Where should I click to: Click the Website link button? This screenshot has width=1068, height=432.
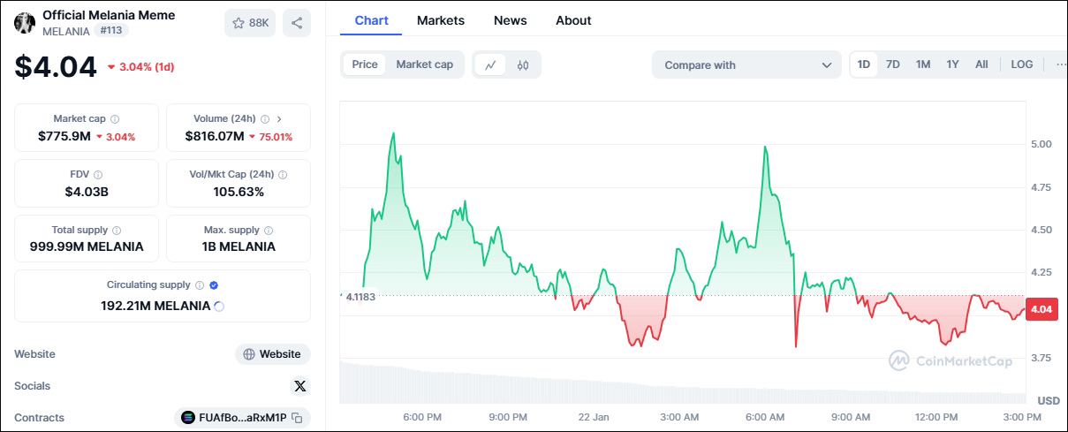point(273,354)
